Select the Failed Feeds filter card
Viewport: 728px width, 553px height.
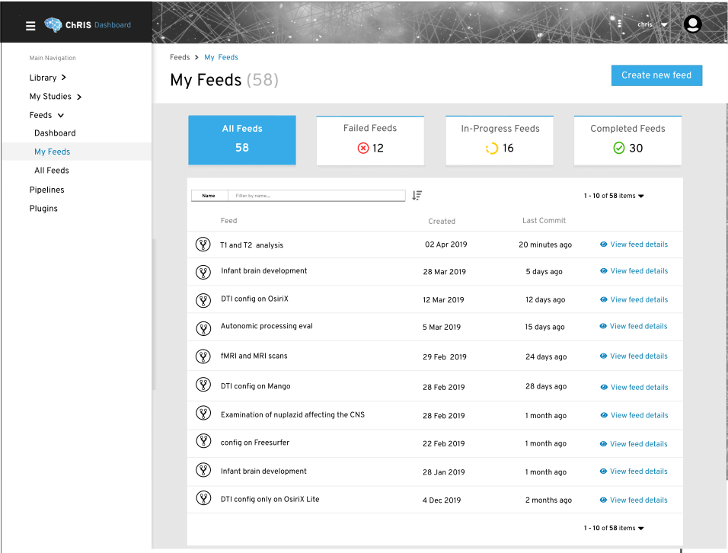coord(370,140)
